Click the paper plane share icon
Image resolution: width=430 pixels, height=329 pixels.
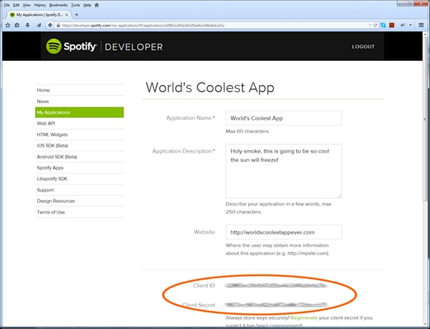39,25
